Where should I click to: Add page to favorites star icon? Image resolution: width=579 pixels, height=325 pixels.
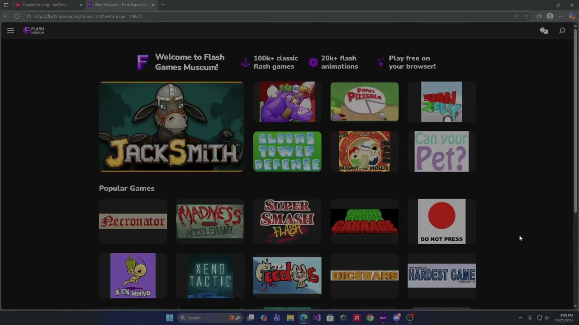(527, 16)
